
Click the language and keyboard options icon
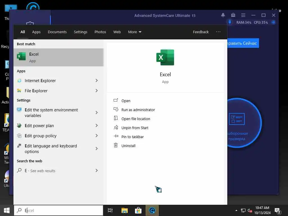pos(19,146)
